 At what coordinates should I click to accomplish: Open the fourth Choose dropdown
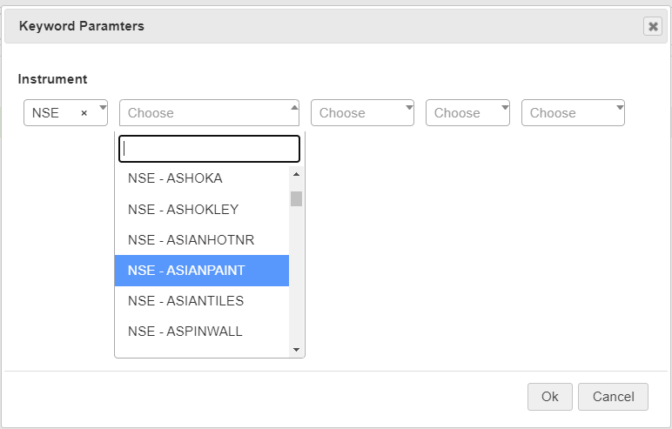pos(467,113)
